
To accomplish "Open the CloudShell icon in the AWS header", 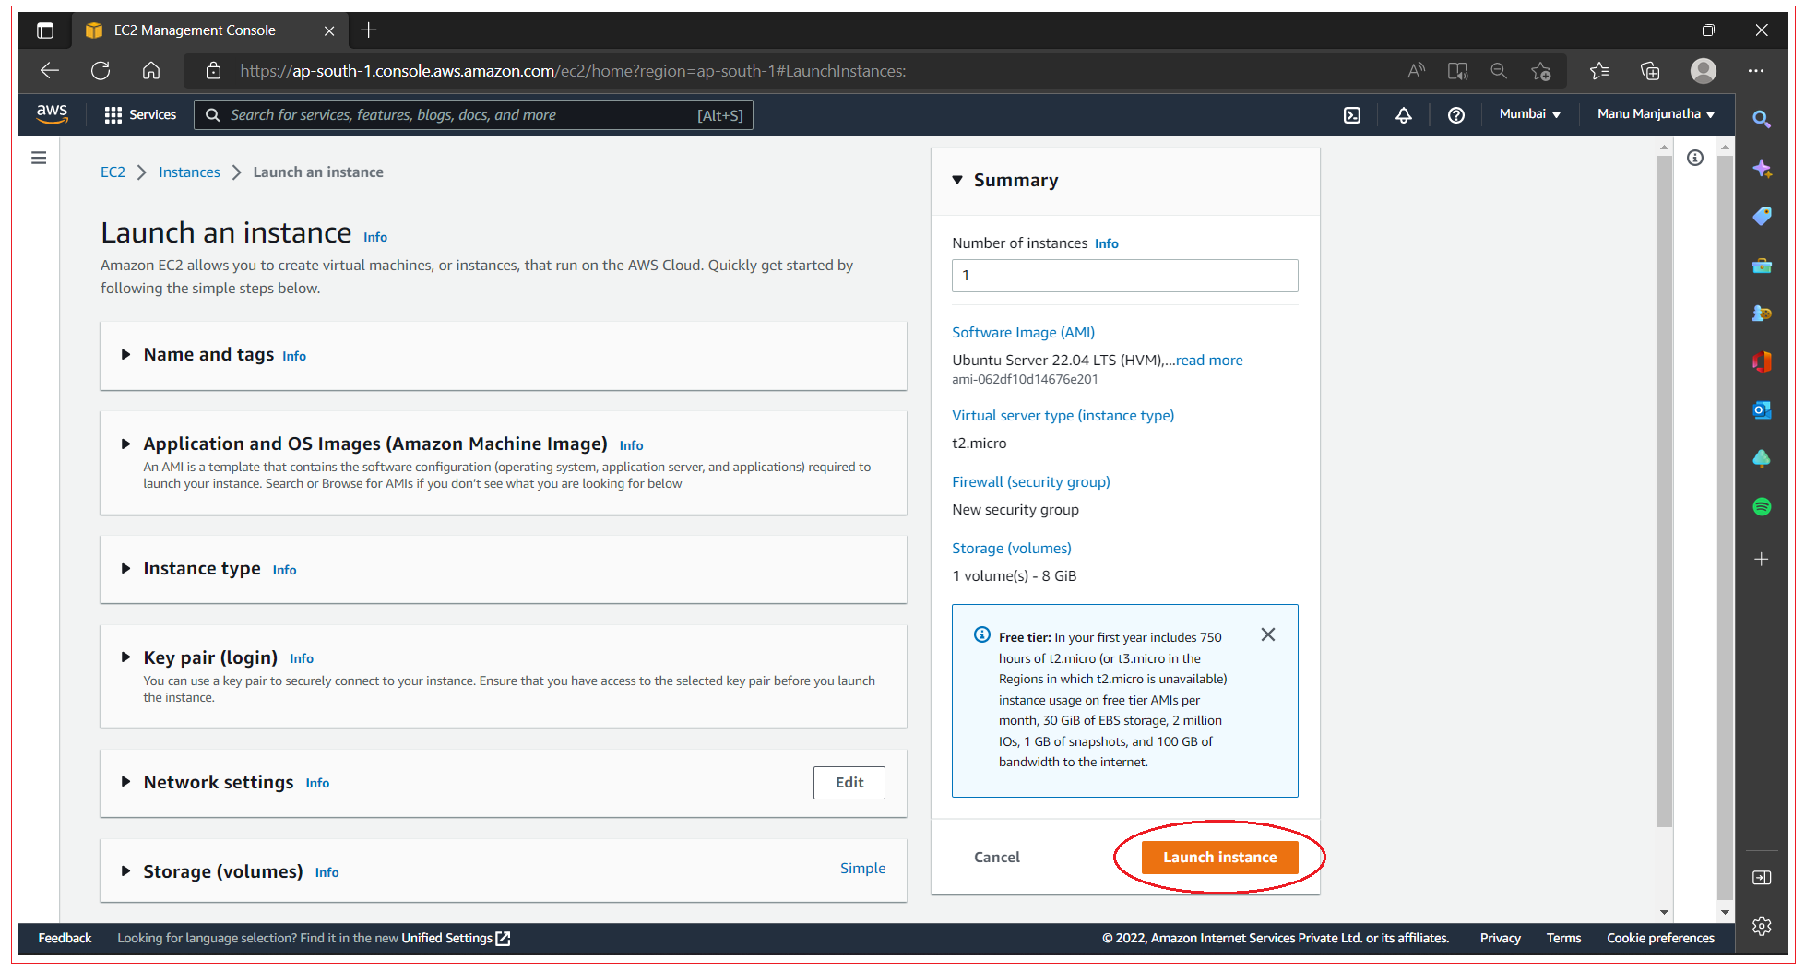I will pos(1352,115).
